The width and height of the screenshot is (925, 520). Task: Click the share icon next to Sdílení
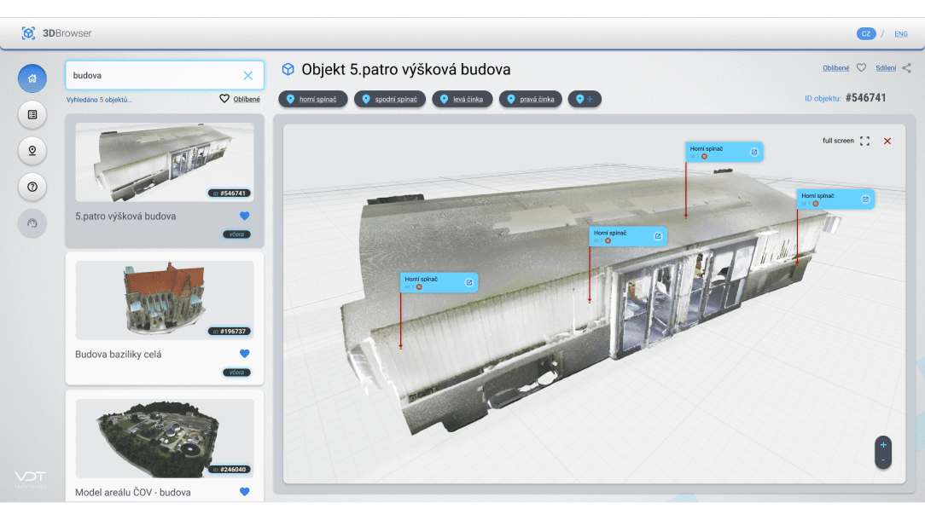click(907, 68)
